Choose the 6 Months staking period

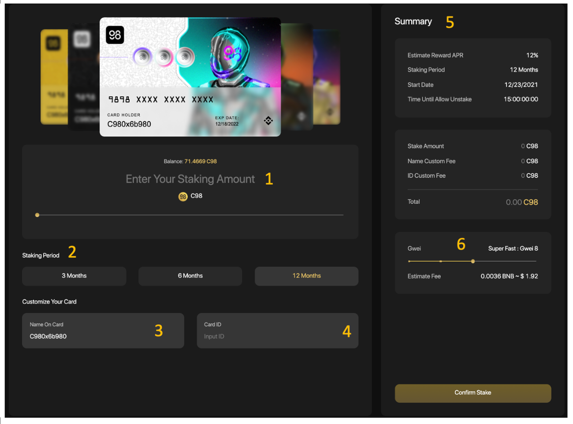(x=190, y=276)
